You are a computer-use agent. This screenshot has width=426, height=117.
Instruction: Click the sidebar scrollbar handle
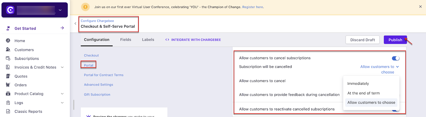tap(74, 105)
